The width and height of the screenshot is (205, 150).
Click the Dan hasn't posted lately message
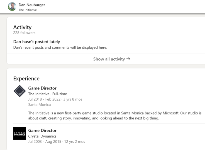click(x=36, y=42)
